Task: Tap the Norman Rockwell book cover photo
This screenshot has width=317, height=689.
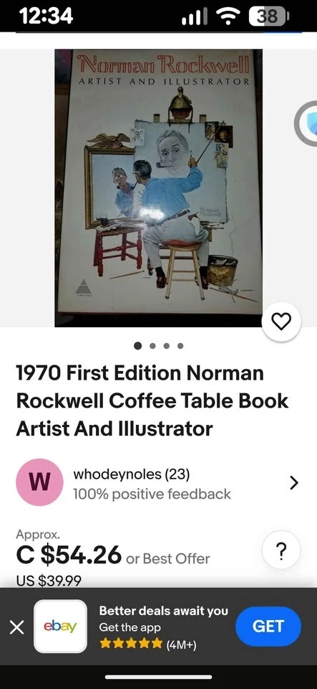Action: (159, 187)
